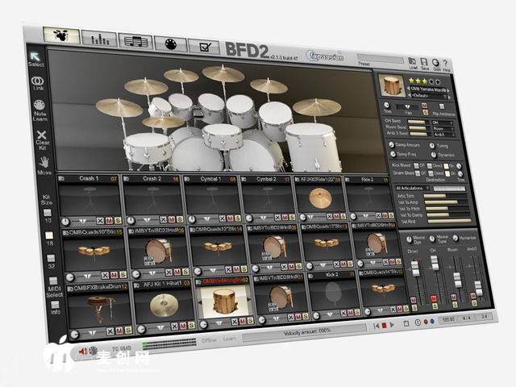
Task: Switch to the mixer page tab
Action: 102,38
